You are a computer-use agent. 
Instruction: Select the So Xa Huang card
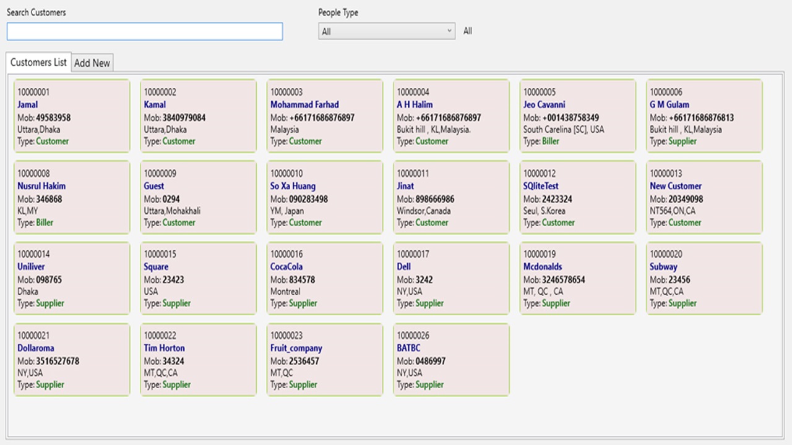pyautogui.click(x=324, y=197)
